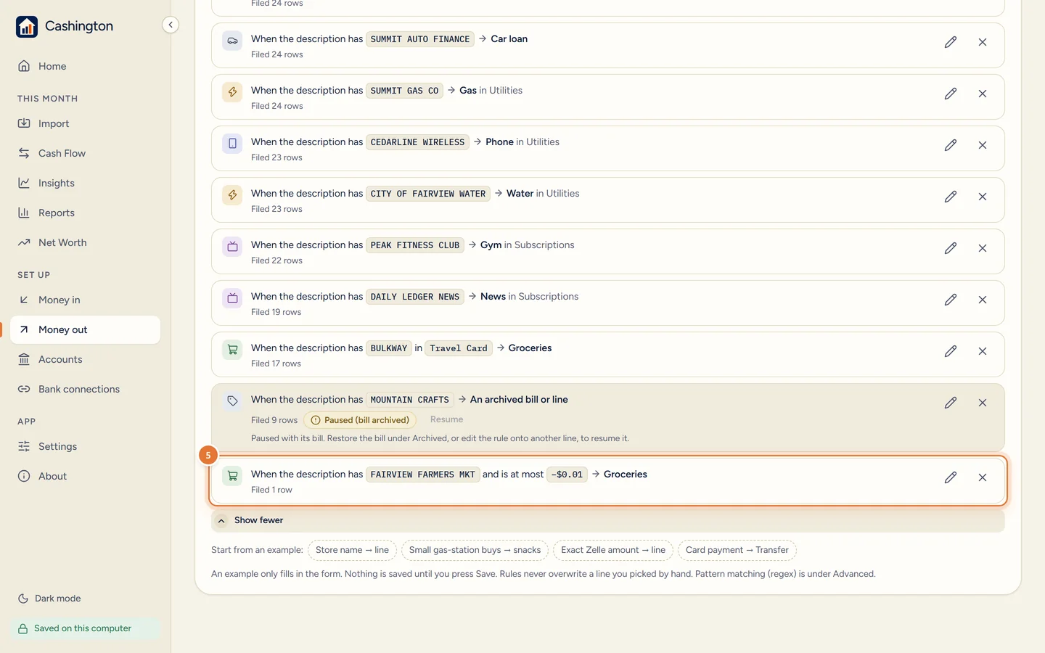This screenshot has width=1045, height=653.
Task: Open the Money in setup page
Action: 86,300
